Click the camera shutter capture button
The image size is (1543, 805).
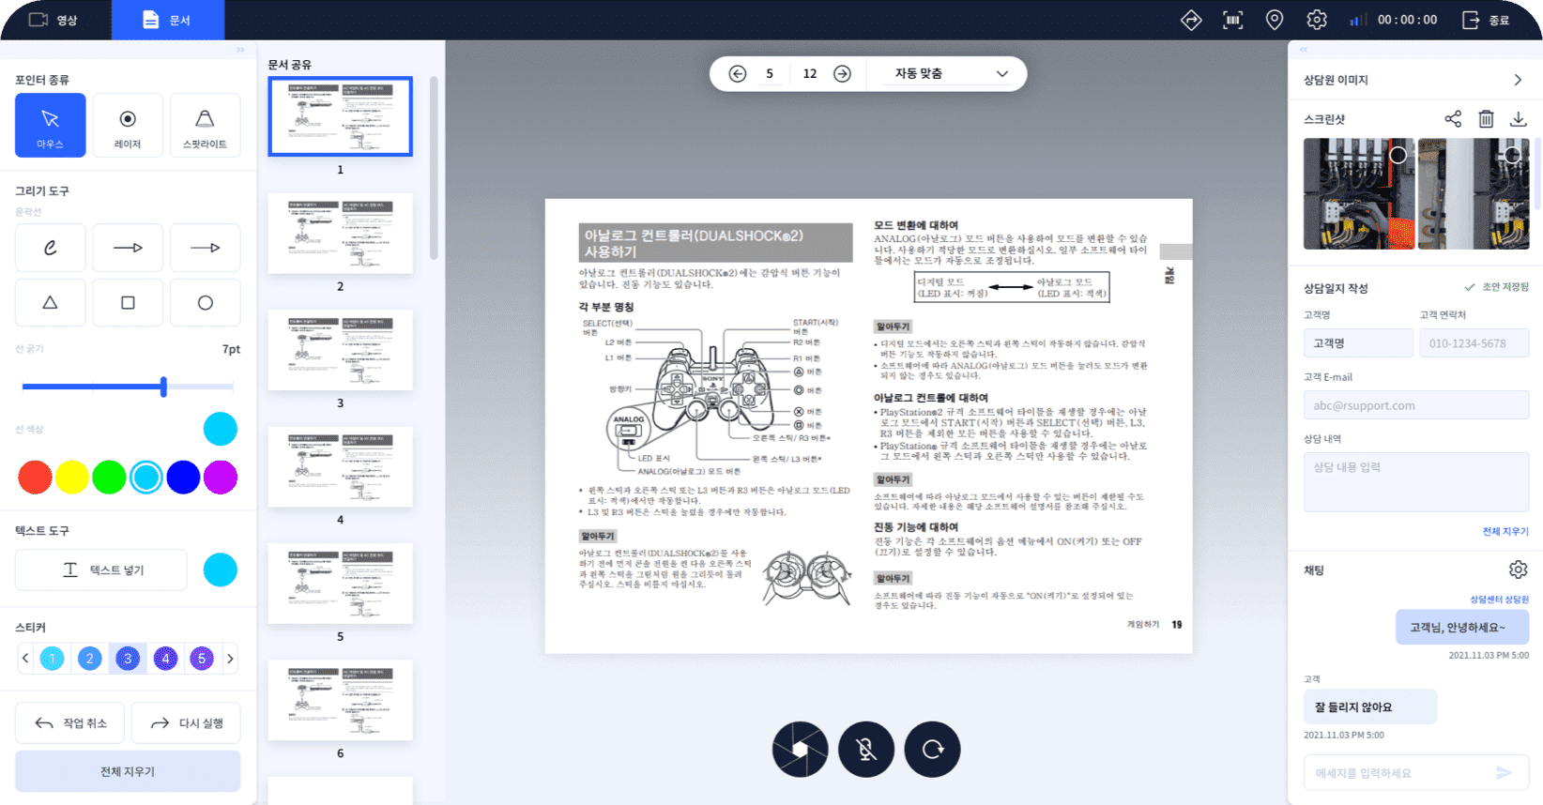pyautogui.click(x=800, y=749)
